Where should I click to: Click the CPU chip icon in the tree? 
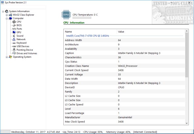tap(14, 22)
